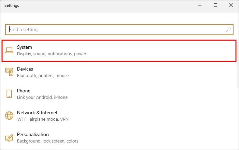Click 'Bluetooth, printers, mouse' description text

pos(43,76)
